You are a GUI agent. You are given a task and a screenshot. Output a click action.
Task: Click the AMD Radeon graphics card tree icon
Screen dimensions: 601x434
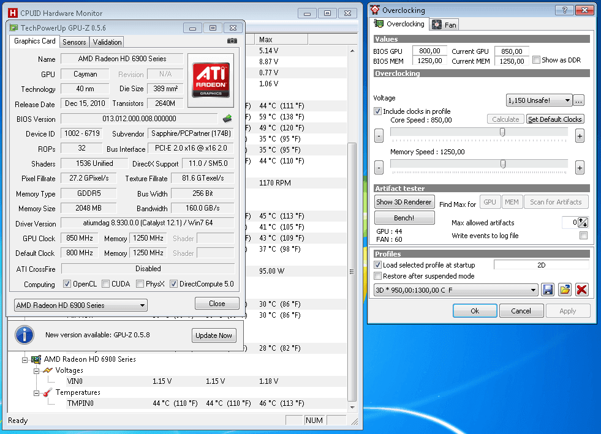tap(36, 359)
